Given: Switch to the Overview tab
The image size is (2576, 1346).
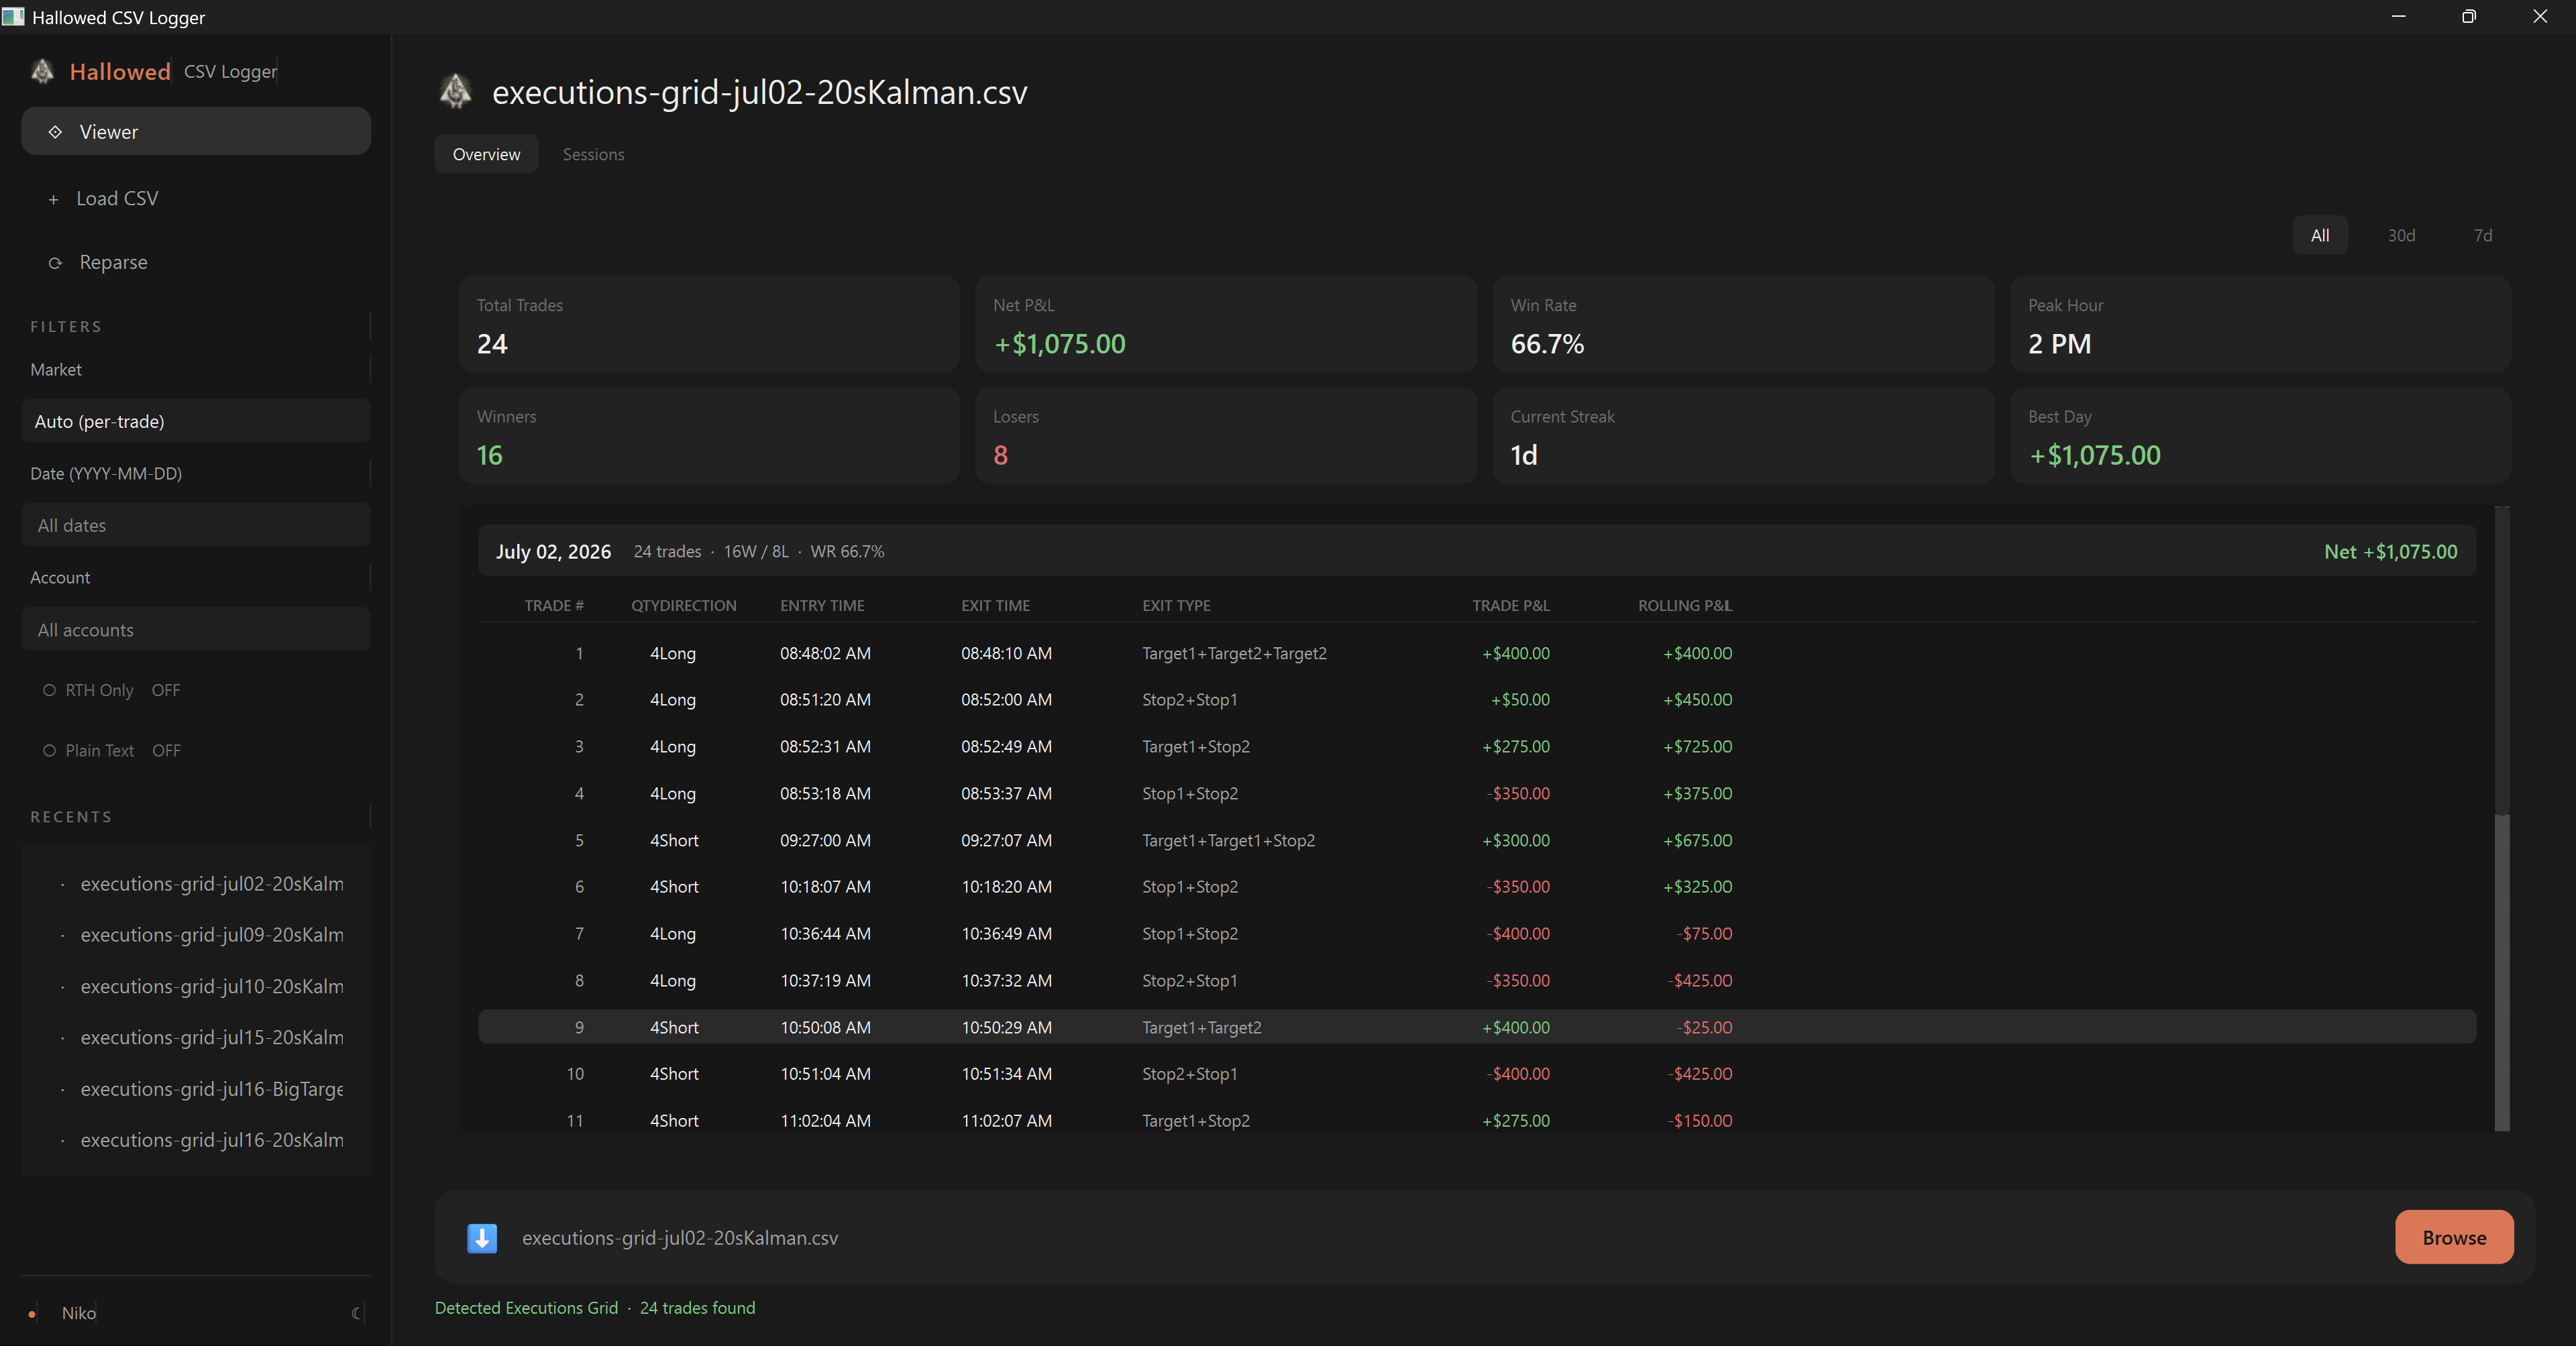Looking at the screenshot, I should coord(486,154).
